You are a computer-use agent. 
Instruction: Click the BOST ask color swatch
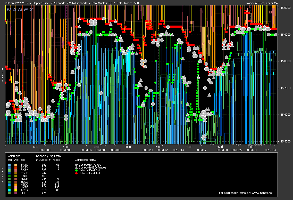point(16,170)
